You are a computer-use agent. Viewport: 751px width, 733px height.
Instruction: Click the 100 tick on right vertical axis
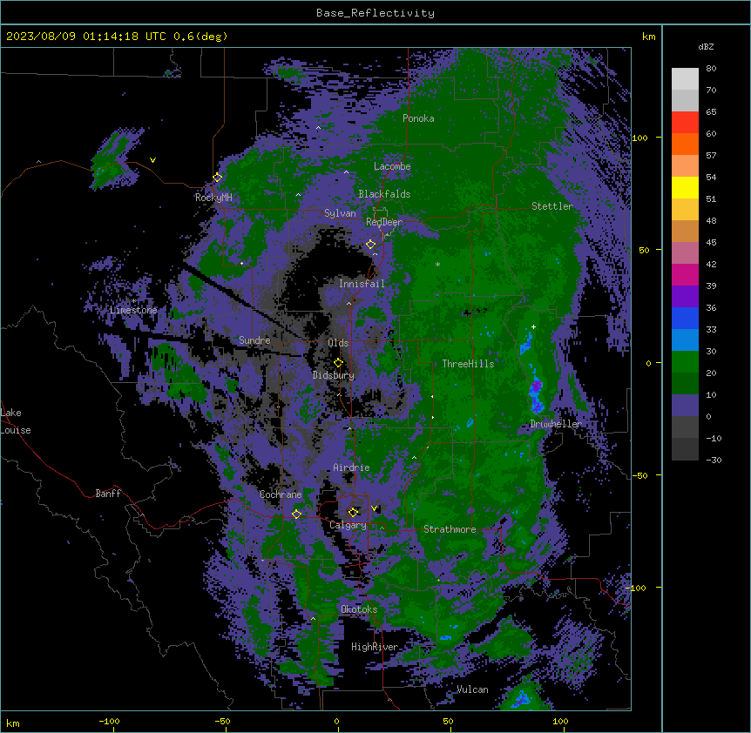coord(639,138)
